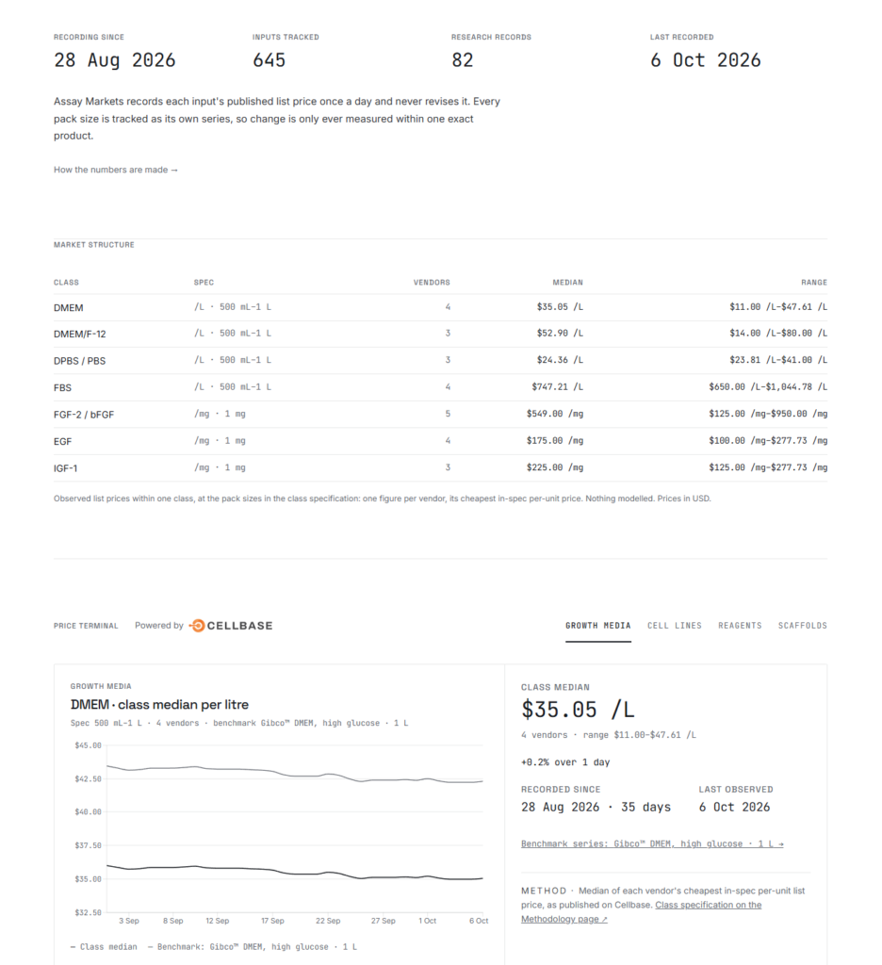Click the 'Class median' chart legend entry
Screen dimensions: 882x965
104,947
